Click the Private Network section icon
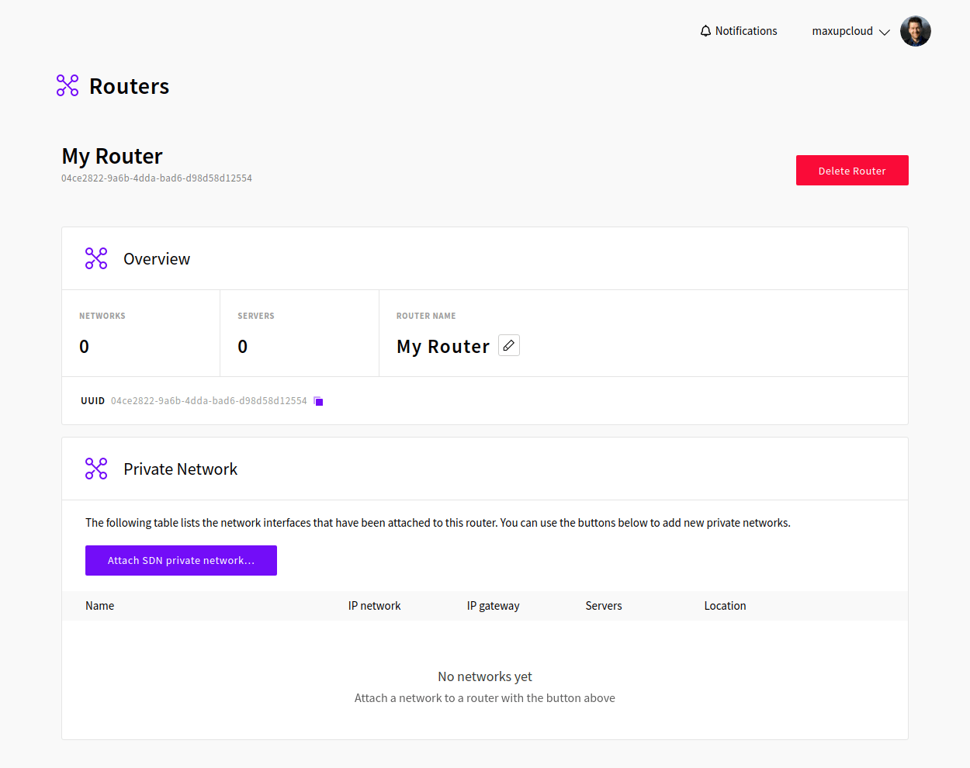This screenshot has width=970, height=768. click(x=96, y=469)
